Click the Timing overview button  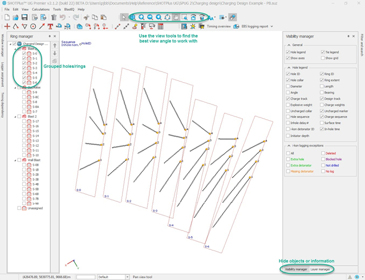coord(219,27)
